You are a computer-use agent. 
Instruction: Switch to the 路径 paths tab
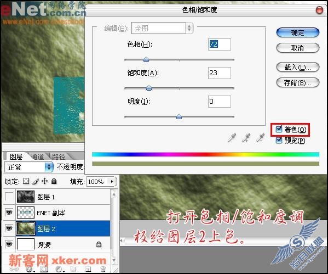59,156
